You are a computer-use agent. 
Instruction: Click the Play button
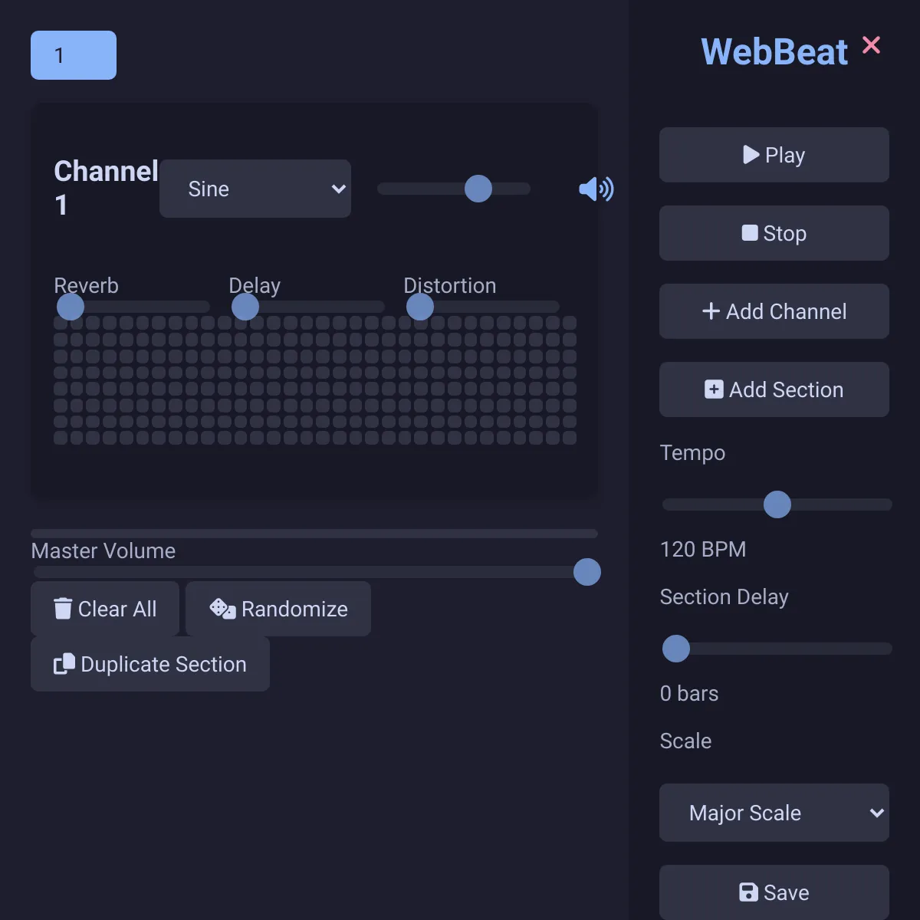[x=774, y=155]
